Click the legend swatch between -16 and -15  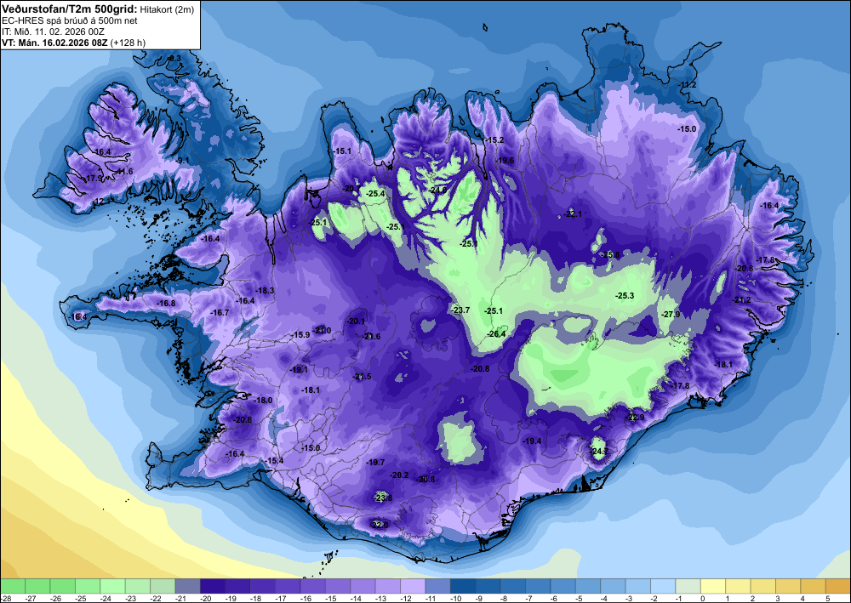pos(313,586)
